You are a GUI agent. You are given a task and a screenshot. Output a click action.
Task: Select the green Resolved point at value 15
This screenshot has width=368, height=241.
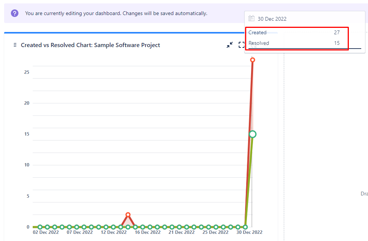coord(252,134)
